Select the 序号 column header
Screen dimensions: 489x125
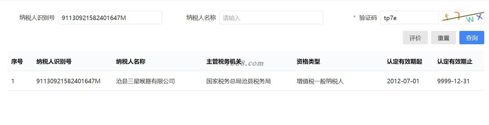[x=17, y=62]
